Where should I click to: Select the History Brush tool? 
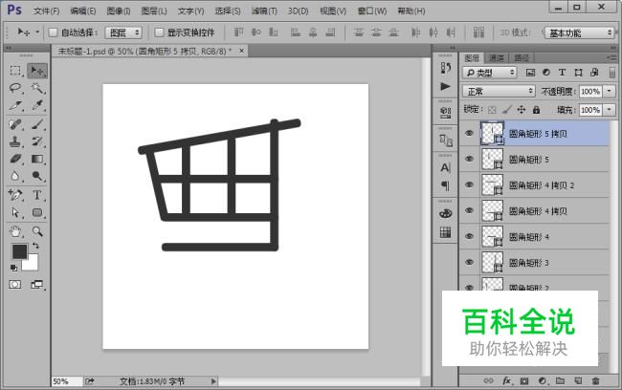tap(37, 141)
